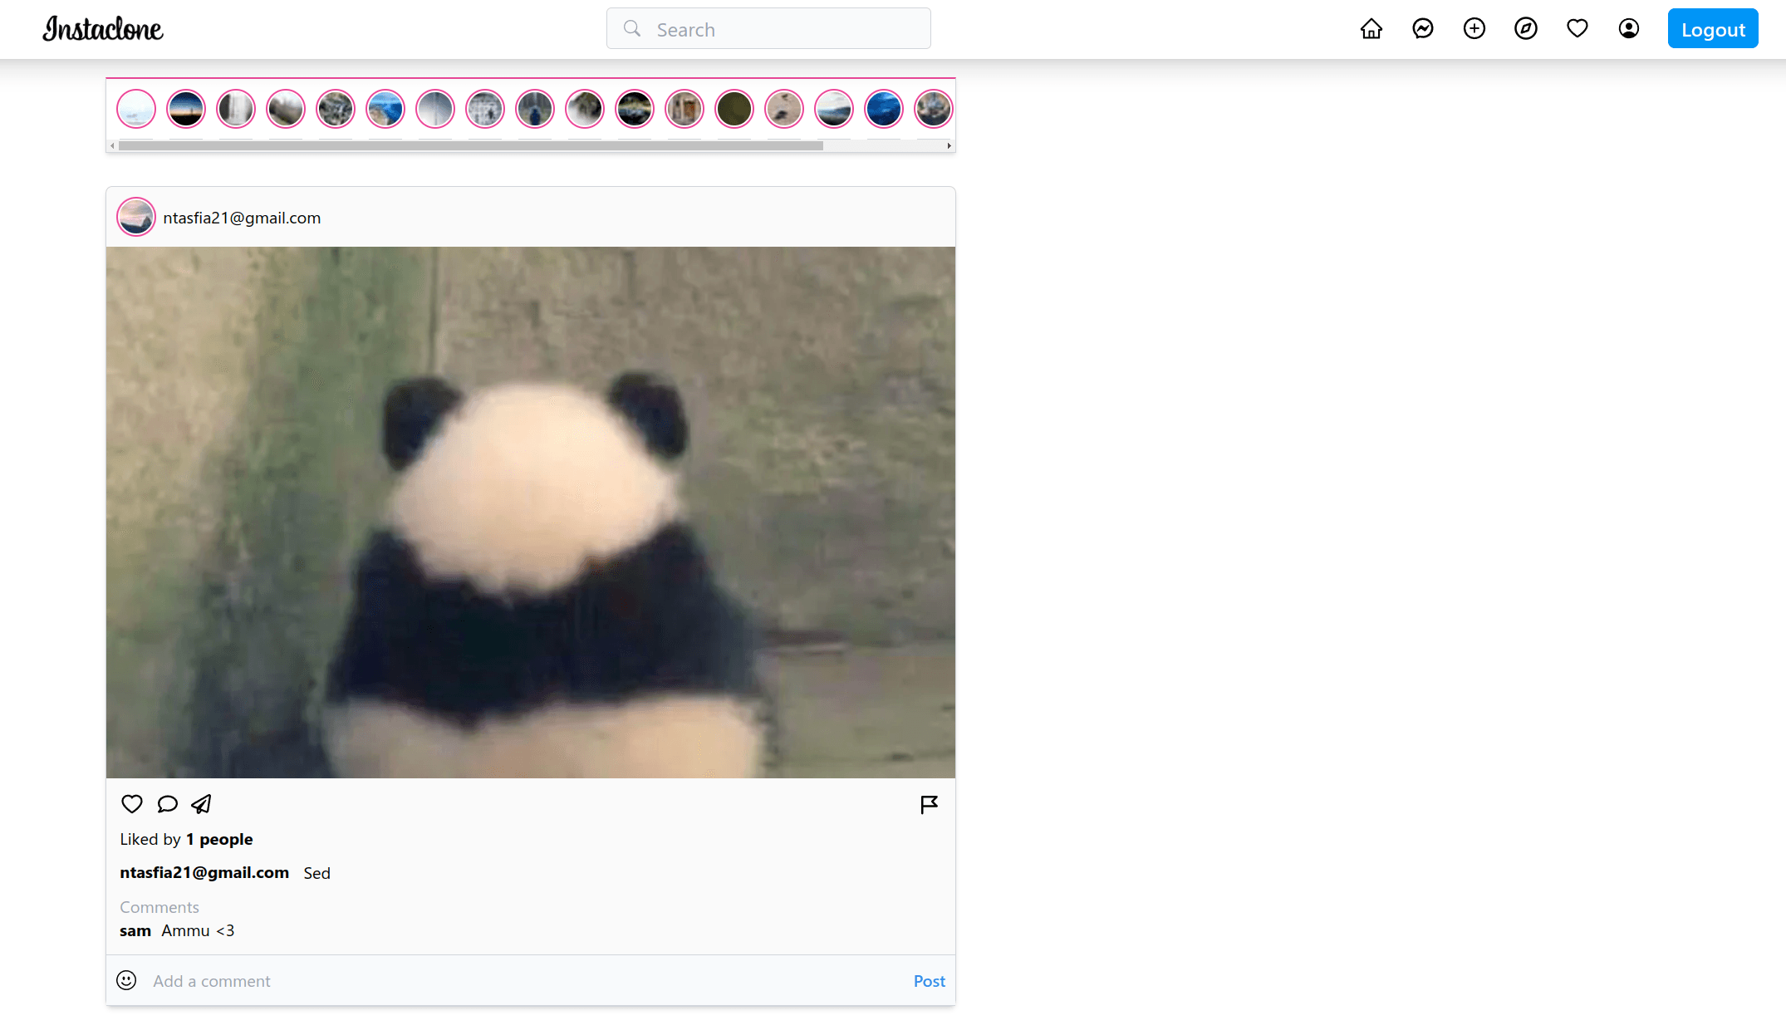Click the Post comment link
Image resolution: width=1786 pixels, height=1035 pixels.
[x=929, y=981]
